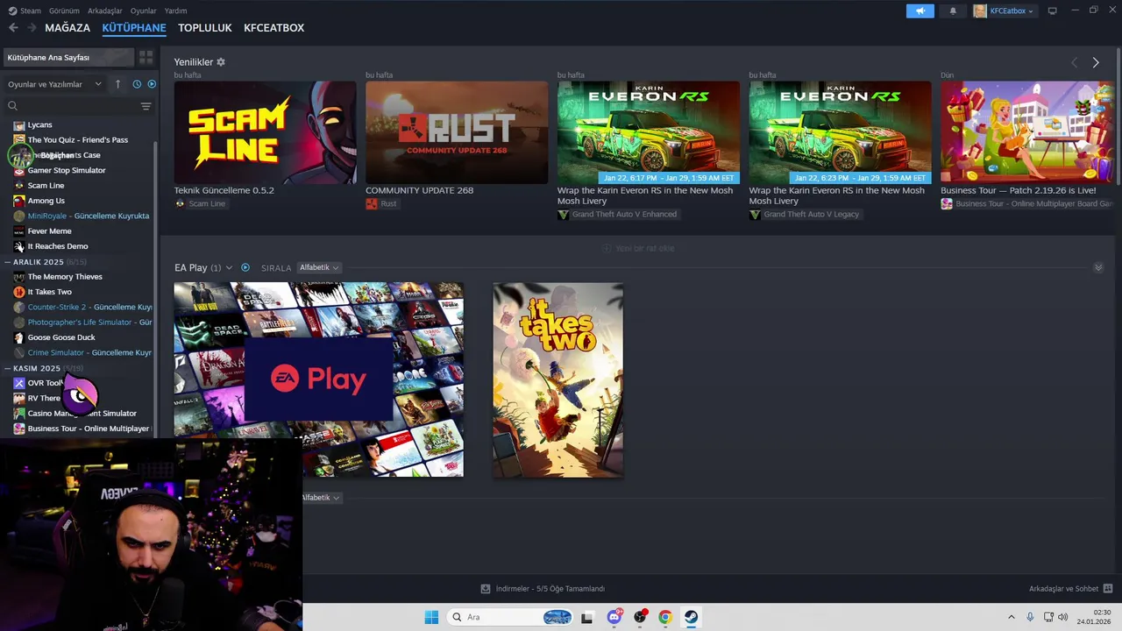Screen dimensions: 1122x631
Task: Click the sort ascending arrow in sidebar
Action: [117, 84]
